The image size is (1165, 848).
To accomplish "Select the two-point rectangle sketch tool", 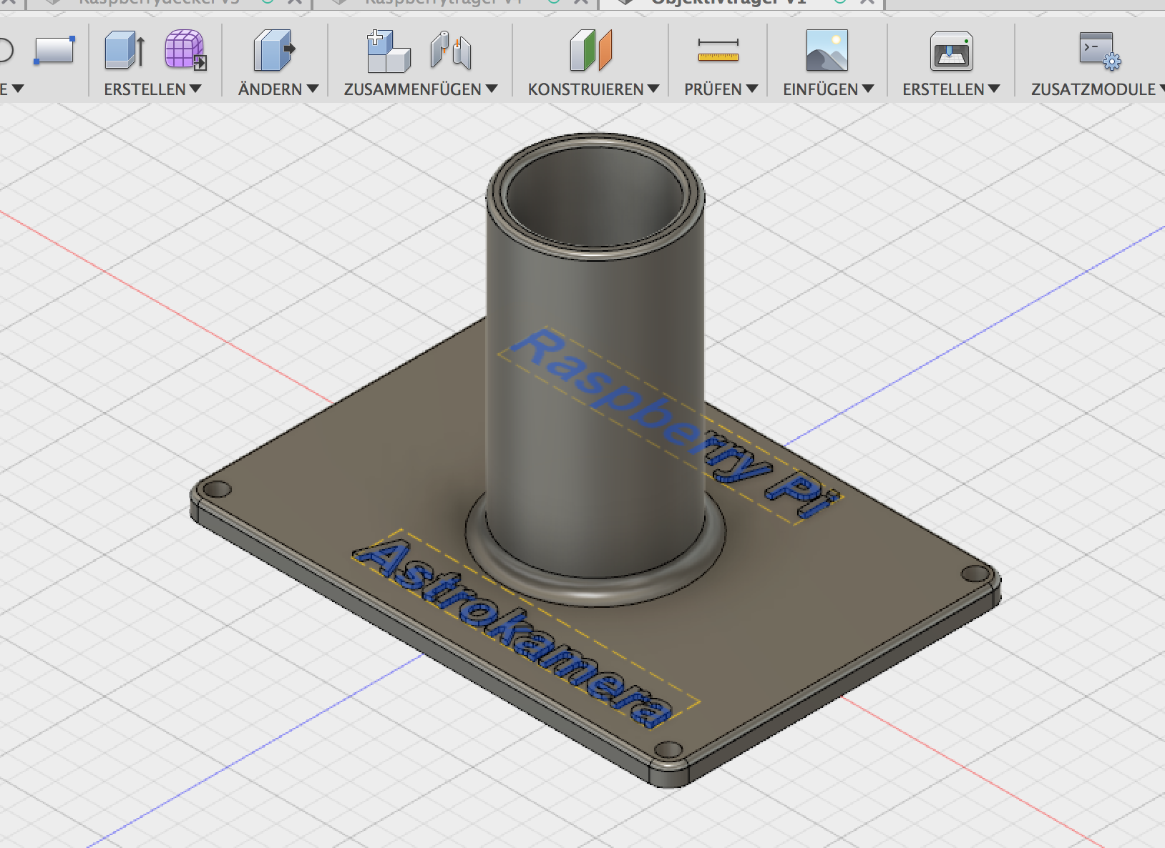I will click(x=54, y=51).
